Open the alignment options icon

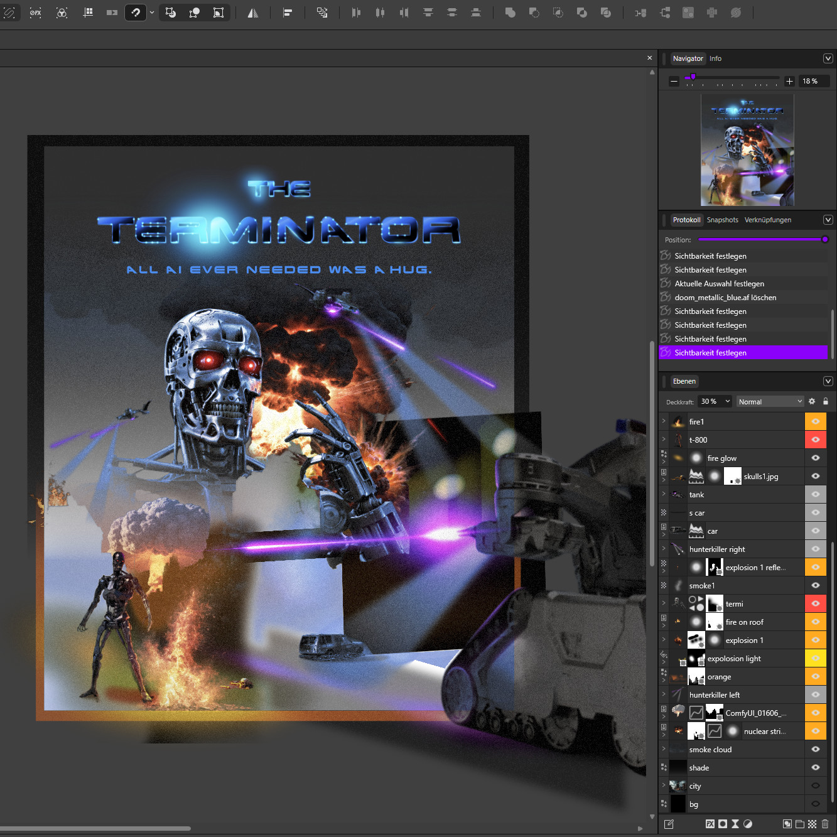point(288,13)
